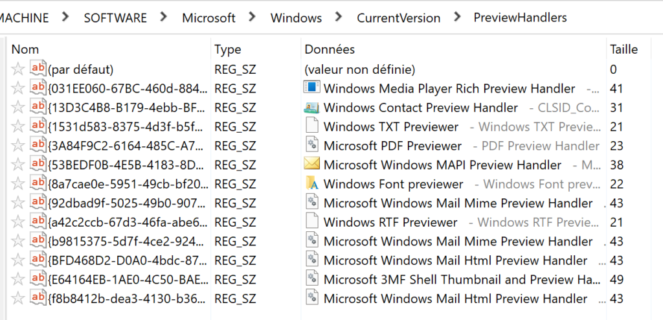Click the Windows RTF Previewer document icon
The image size is (663, 320).
coord(312,221)
